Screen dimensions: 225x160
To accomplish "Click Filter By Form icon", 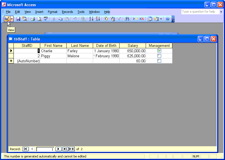I will coord(112,19).
